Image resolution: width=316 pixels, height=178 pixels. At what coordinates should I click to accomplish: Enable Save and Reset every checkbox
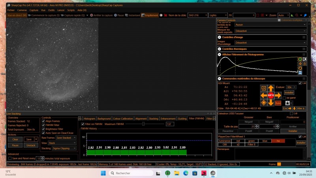click(x=10, y=159)
